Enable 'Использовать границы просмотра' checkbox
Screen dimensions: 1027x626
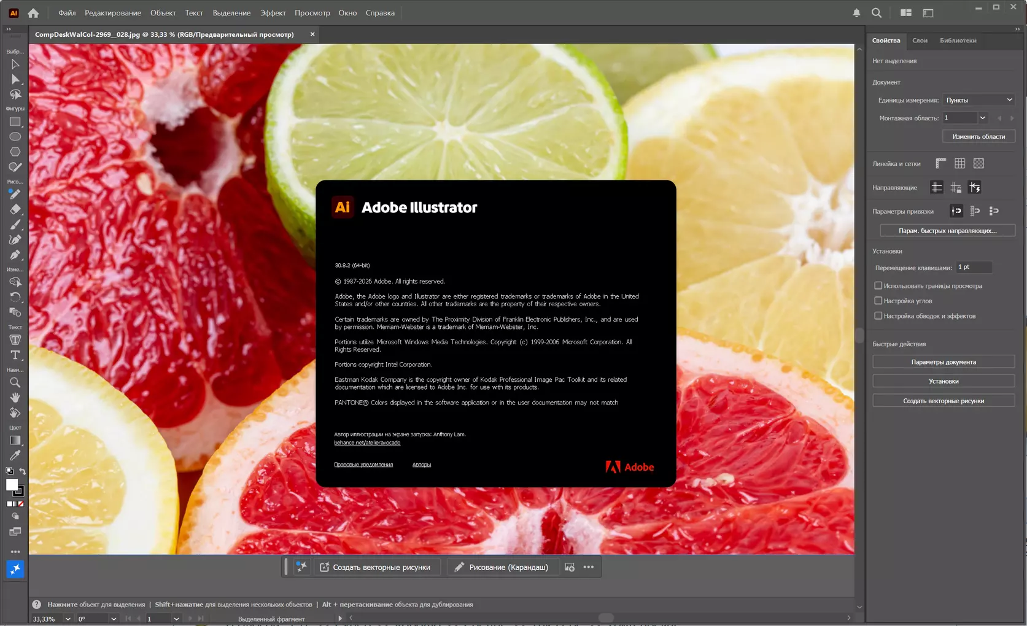point(878,285)
